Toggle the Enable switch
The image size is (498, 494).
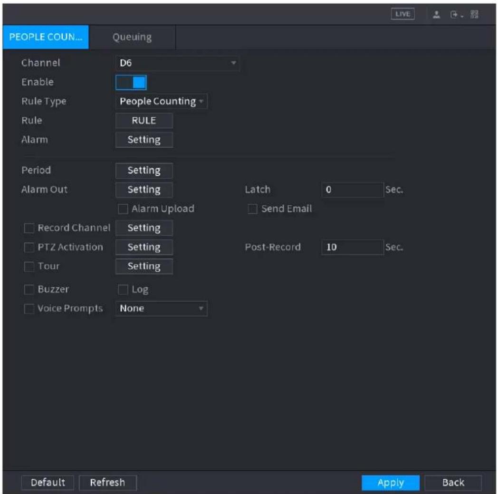[131, 83]
